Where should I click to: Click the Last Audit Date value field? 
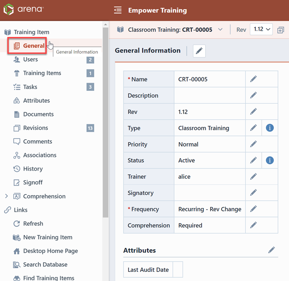pos(178,269)
